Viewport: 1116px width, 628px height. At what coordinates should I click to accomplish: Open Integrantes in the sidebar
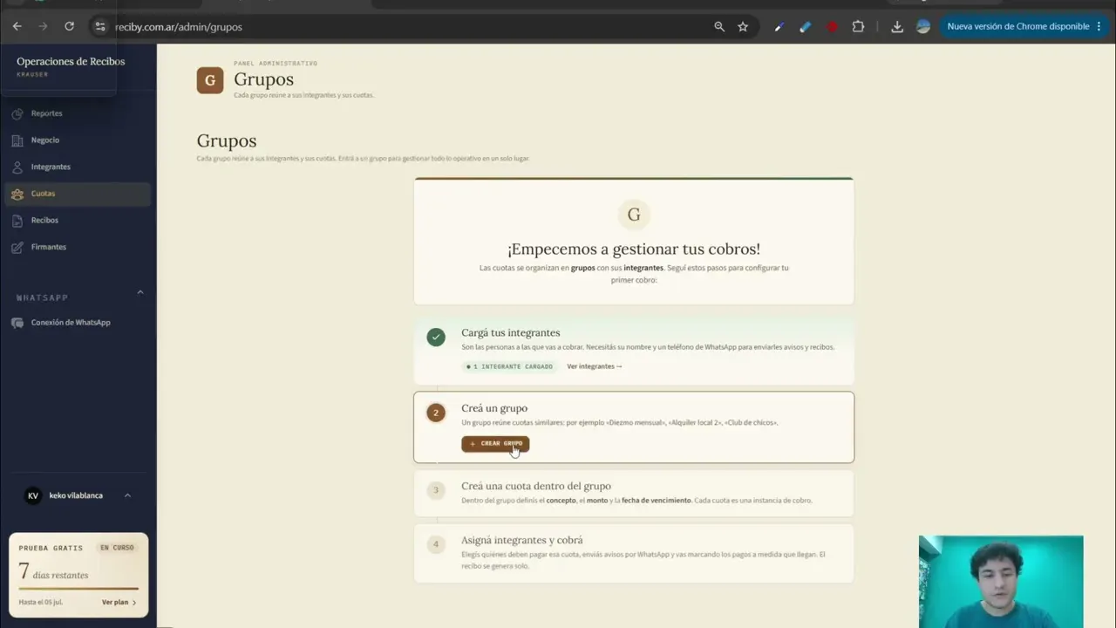point(77,167)
